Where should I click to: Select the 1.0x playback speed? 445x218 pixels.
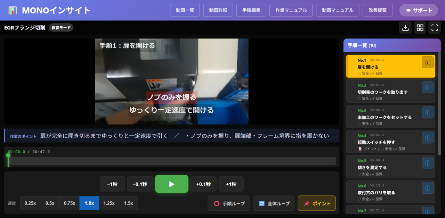[x=89, y=203]
